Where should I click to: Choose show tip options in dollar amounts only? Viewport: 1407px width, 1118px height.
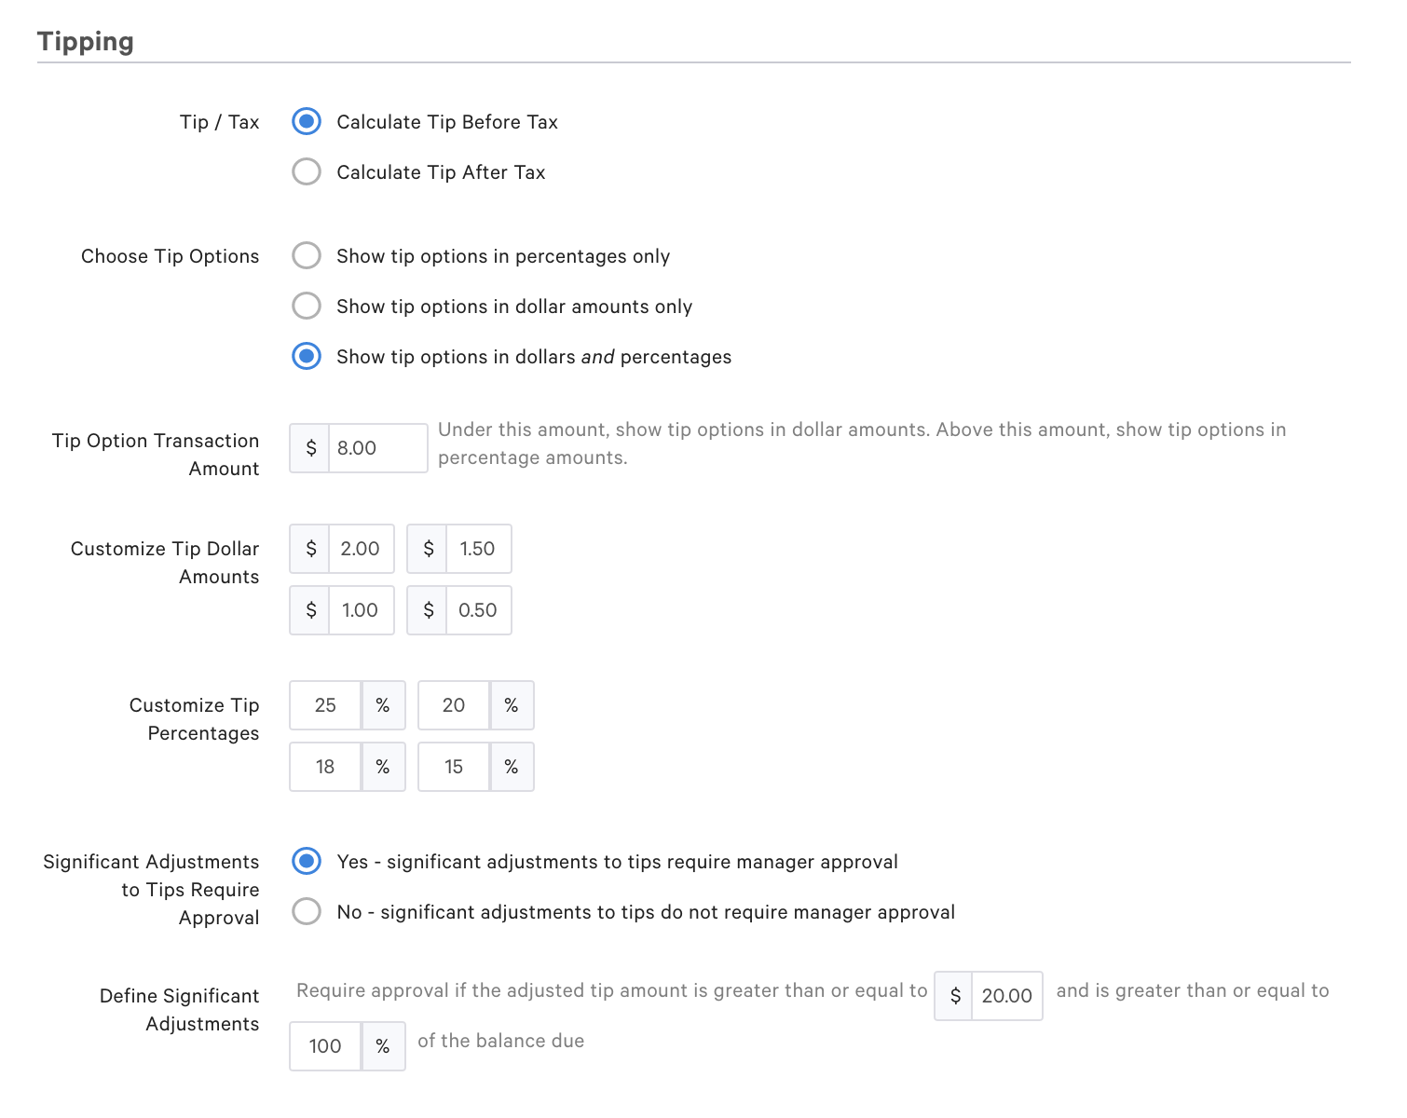pyautogui.click(x=306, y=306)
